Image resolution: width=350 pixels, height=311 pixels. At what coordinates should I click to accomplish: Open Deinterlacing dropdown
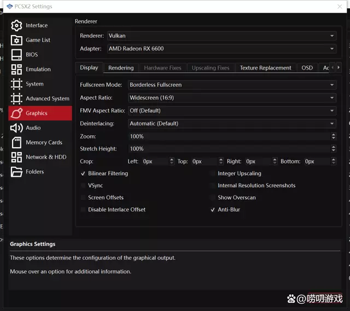232,124
